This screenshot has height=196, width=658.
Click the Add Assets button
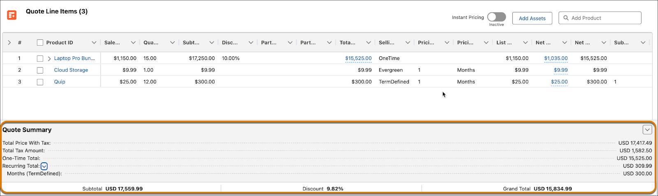tap(532, 18)
